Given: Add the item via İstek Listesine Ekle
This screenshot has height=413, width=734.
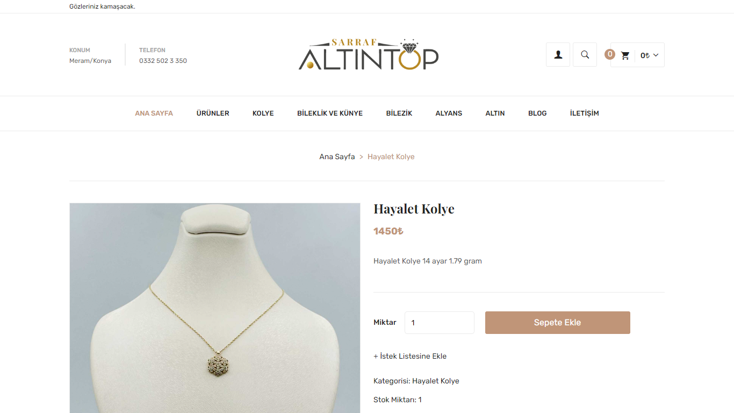Looking at the screenshot, I should [410, 356].
